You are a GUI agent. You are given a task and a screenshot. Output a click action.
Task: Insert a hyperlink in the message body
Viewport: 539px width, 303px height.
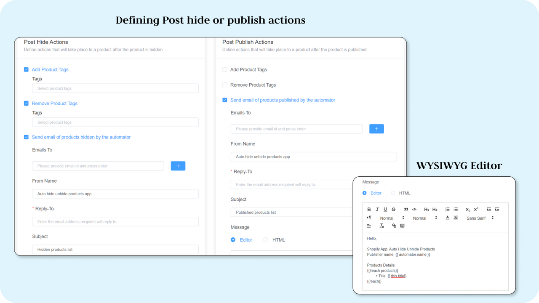pyautogui.click(x=394, y=226)
